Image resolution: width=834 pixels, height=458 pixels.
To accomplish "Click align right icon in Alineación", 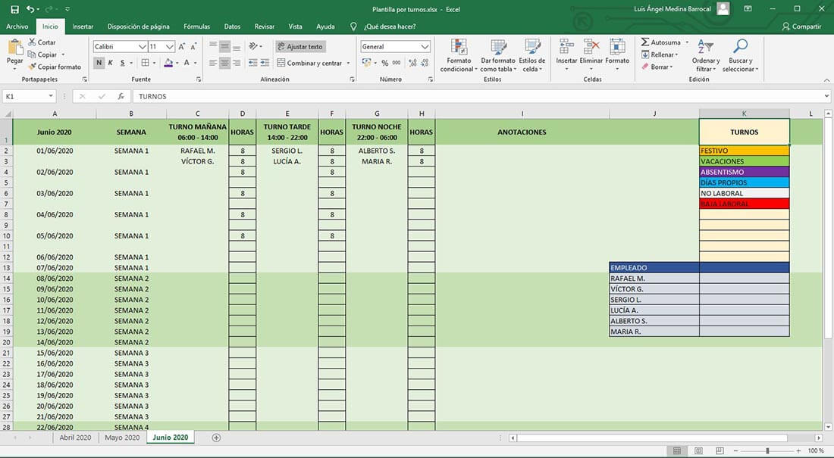I will [237, 63].
